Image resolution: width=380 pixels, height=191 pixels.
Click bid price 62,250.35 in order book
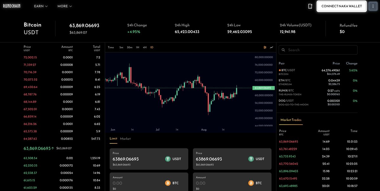(x=30, y=165)
